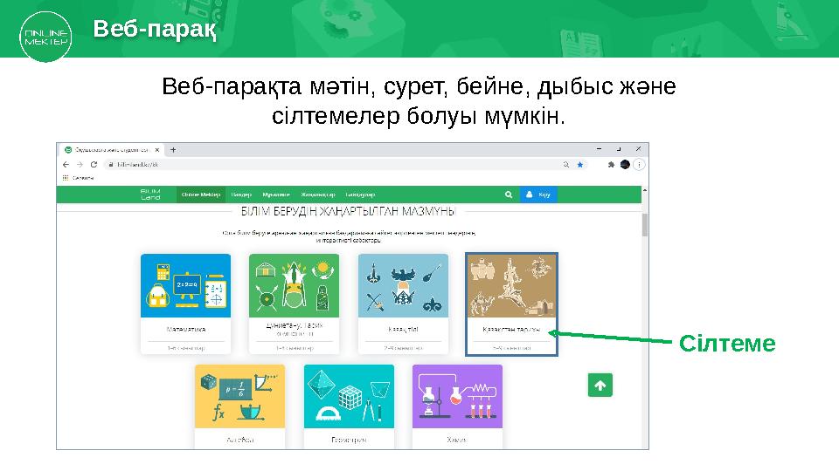Screen dimensions: 839x471
Task: Select the Online Mektep menu item
Action: click(201, 195)
